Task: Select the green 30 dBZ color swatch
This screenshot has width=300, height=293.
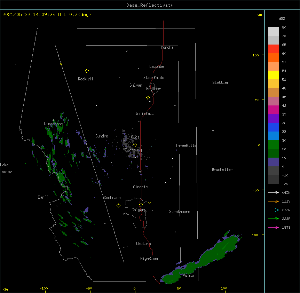Action: 274,145
